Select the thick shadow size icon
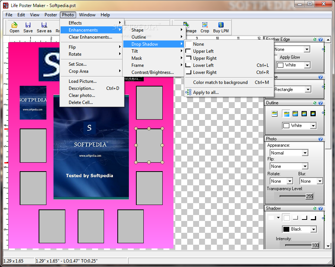This screenshot has height=267, width=335. [313, 218]
